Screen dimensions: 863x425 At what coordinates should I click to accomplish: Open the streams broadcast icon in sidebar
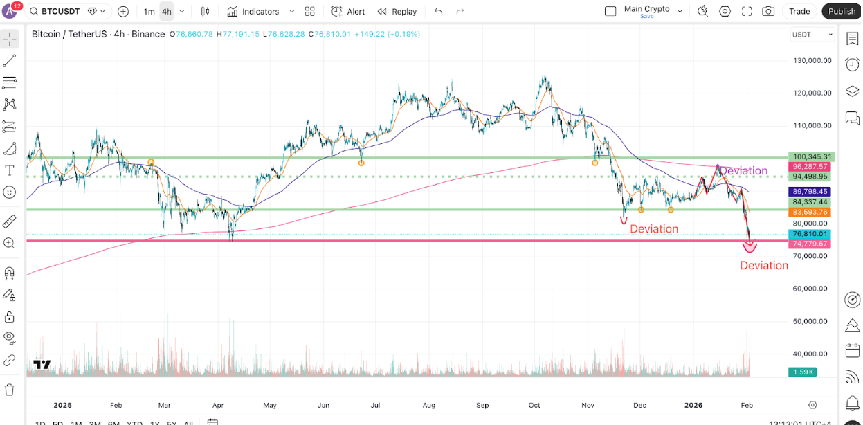pyautogui.click(x=852, y=377)
